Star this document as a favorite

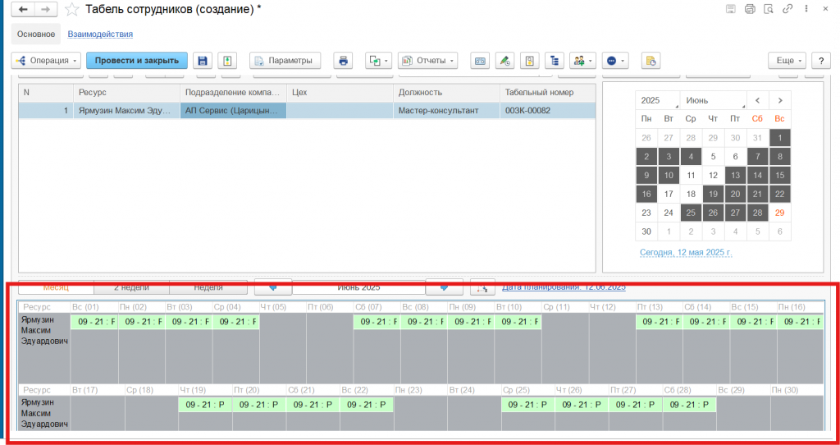pos(72,10)
